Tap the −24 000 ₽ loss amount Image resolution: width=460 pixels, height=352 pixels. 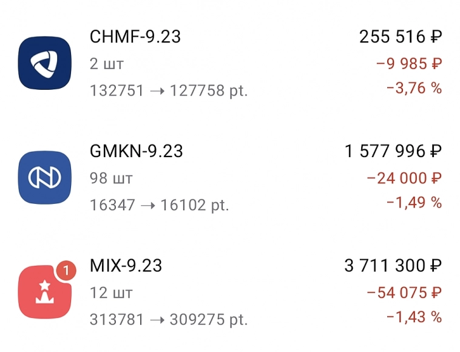coord(404,178)
